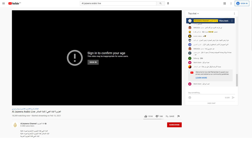Open live chat options menu
The height and width of the screenshot is (141, 252).
pos(234,14)
